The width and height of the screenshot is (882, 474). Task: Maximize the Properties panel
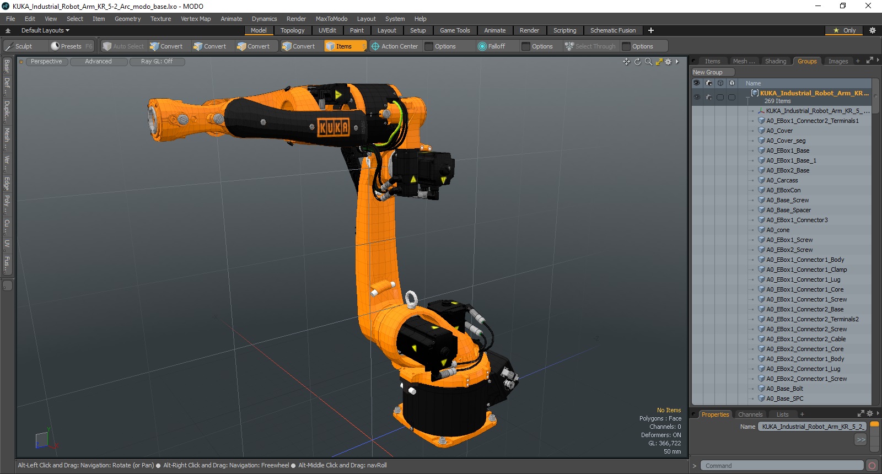[x=861, y=413]
